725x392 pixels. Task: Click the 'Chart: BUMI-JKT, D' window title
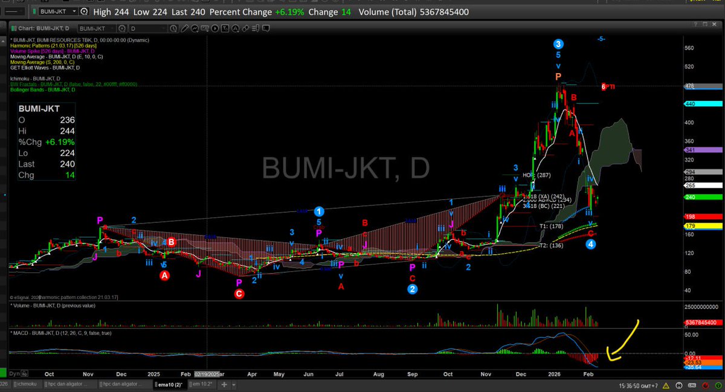(43, 28)
